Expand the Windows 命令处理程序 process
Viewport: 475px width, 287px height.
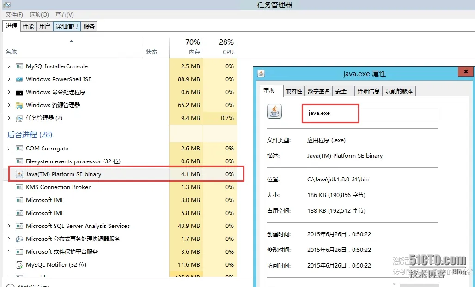point(9,92)
